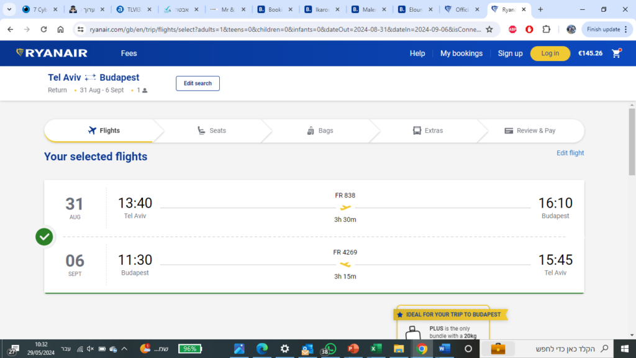Open Microsoft Edge from taskbar
The height and width of the screenshot is (358, 636).
[x=262, y=349]
